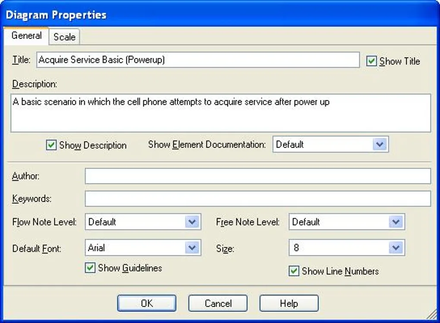The width and height of the screenshot is (440, 323).
Task: Switch to the General tab
Action: click(26, 36)
